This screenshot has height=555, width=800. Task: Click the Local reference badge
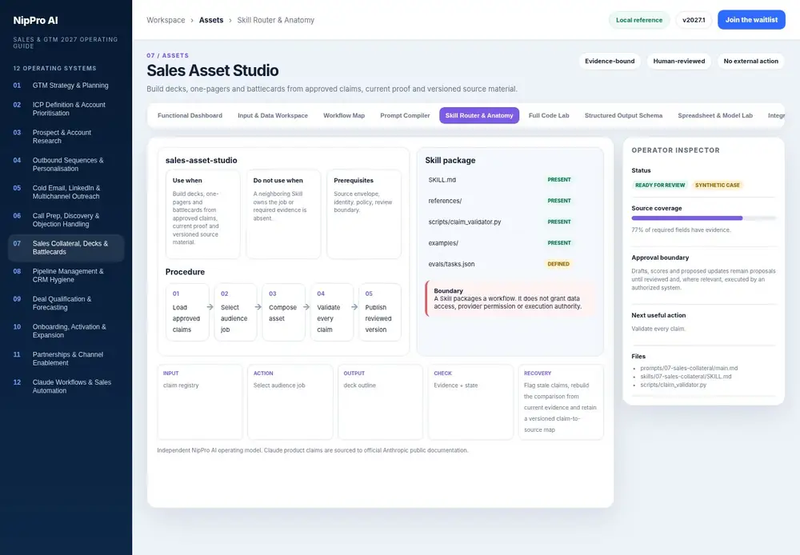638,20
